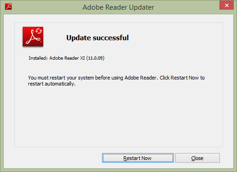Click the word "Update" in the bold heading
The height and width of the screenshot is (172, 237).
click(78, 38)
